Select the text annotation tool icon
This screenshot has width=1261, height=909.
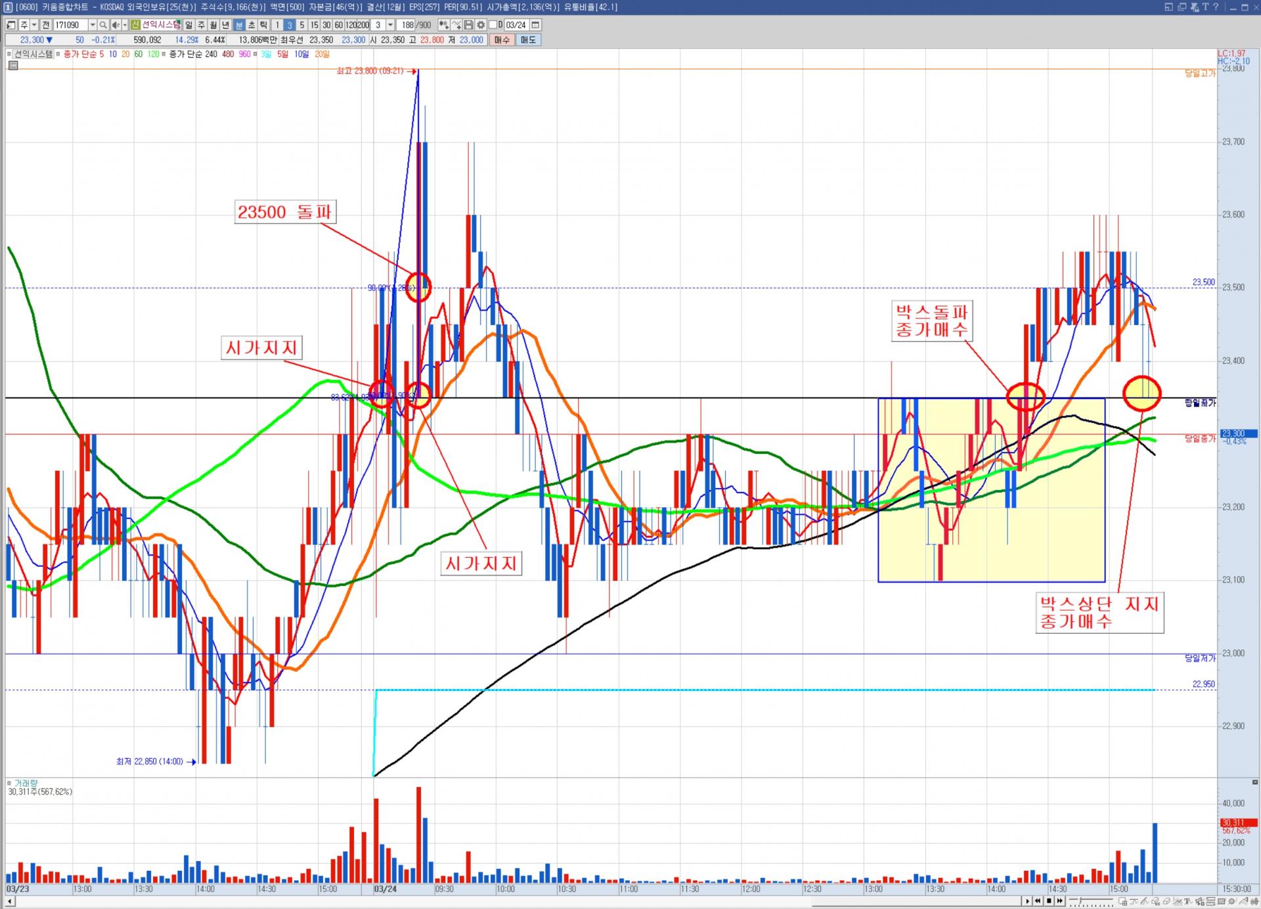[x=1187, y=901]
